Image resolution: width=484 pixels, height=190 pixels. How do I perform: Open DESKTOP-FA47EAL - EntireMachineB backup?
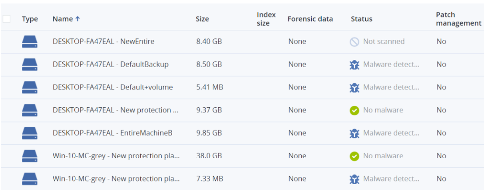(x=112, y=133)
